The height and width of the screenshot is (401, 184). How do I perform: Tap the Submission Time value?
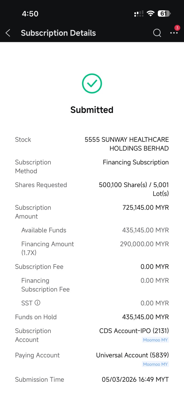(135, 379)
